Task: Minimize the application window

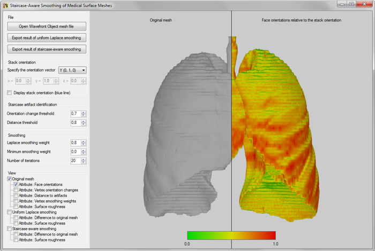Action: (x=342, y=4)
